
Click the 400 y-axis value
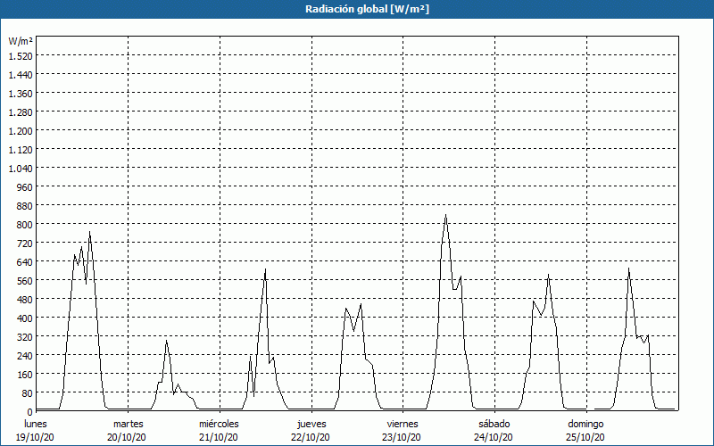(25, 318)
